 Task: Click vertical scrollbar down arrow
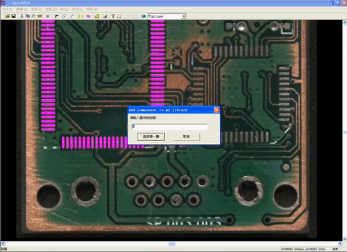pos(345,239)
